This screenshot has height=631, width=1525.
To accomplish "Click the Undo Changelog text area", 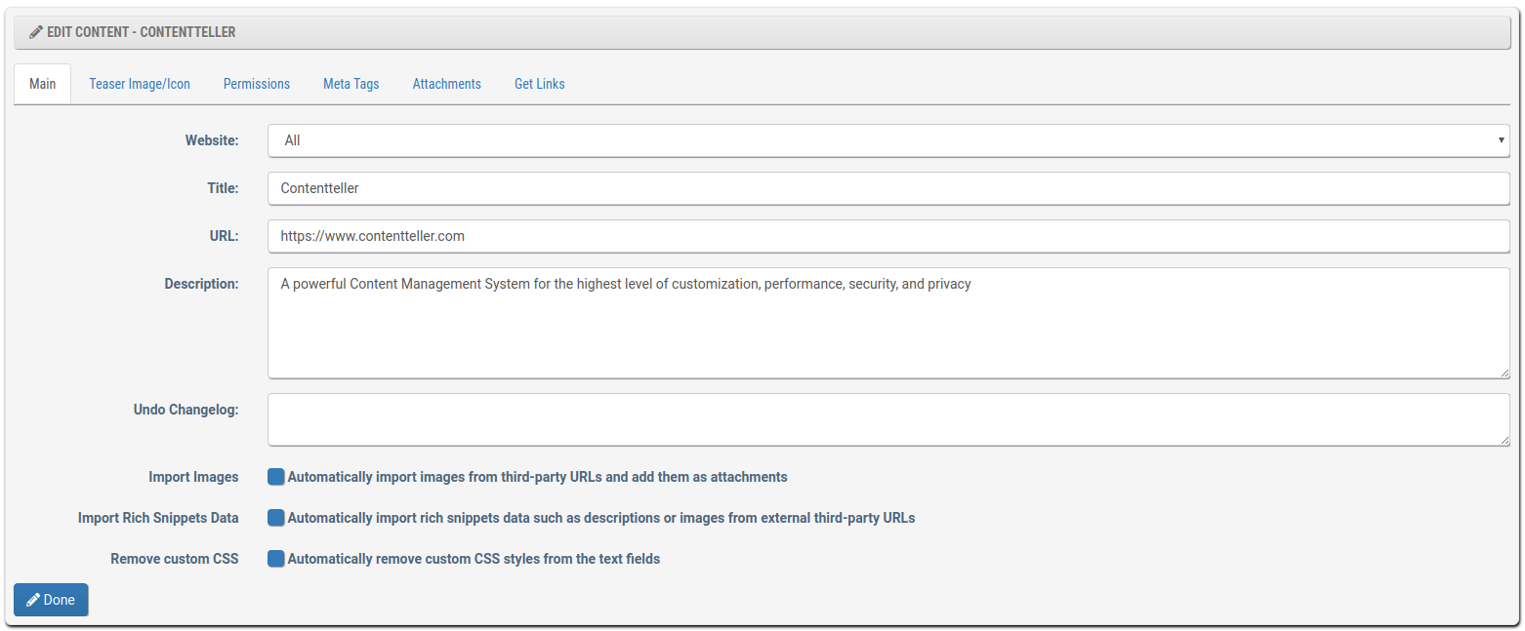I will point(888,419).
